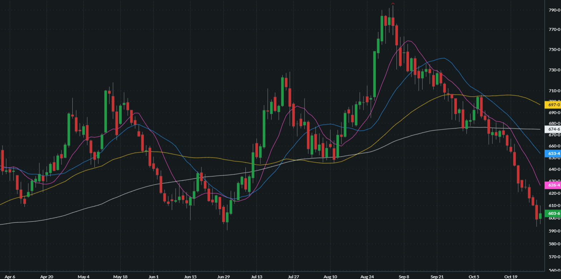Click the 770-0 price axis label

point(554,29)
